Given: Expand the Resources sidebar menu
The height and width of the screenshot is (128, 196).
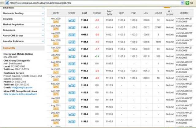Looking at the screenshot, I should 23,30.
